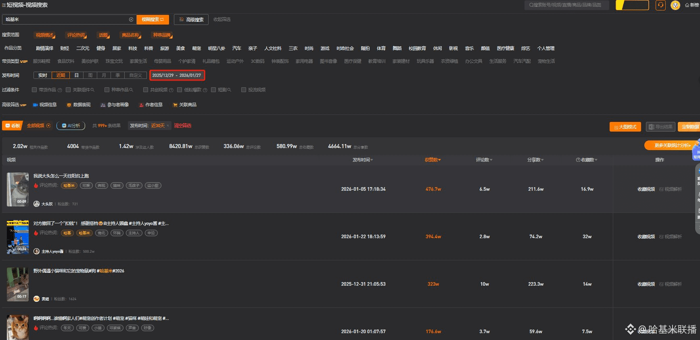Enable the 带货作品 checkbox
Image resolution: width=700 pixels, height=340 pixels.
34,90
